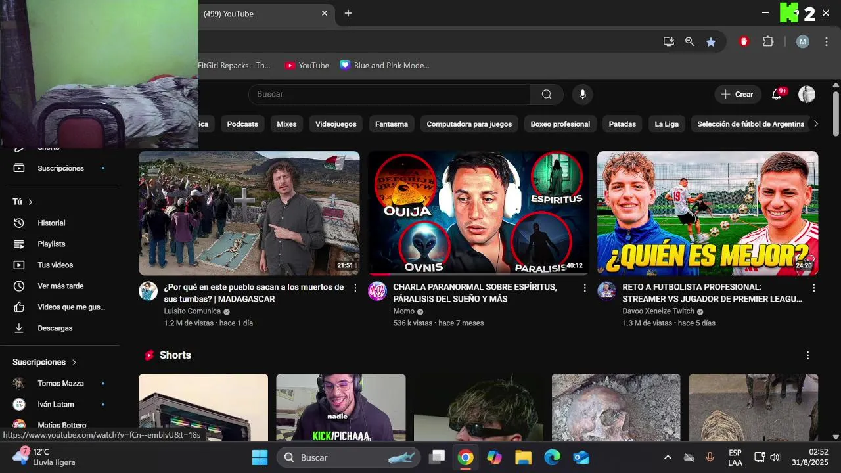Open Google Chrome from the taskbar

click(x=465, y=457)
